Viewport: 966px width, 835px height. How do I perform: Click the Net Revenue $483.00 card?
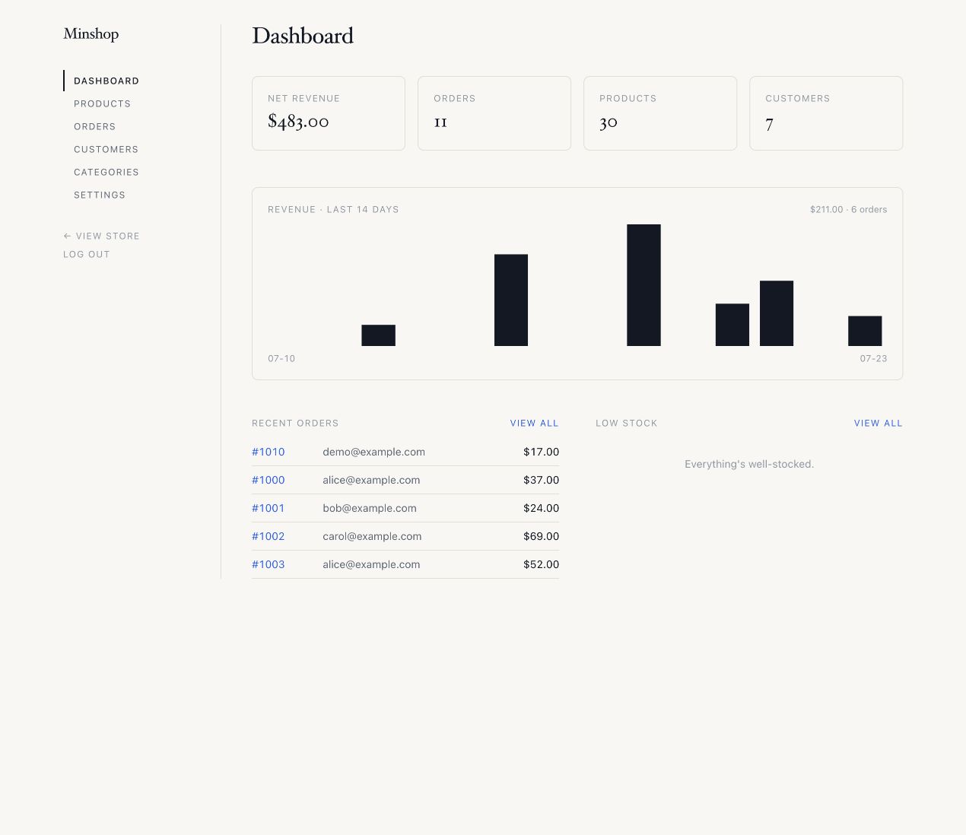point(329,113)
